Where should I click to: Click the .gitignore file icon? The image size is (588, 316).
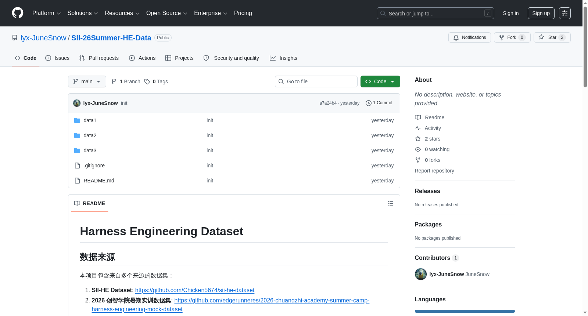(x=77, y=166)
